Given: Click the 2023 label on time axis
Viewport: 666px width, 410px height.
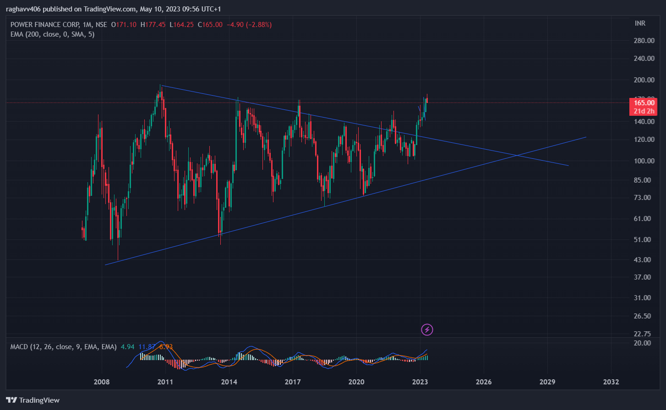Looking at the screenshot, I should pos(420,382).
